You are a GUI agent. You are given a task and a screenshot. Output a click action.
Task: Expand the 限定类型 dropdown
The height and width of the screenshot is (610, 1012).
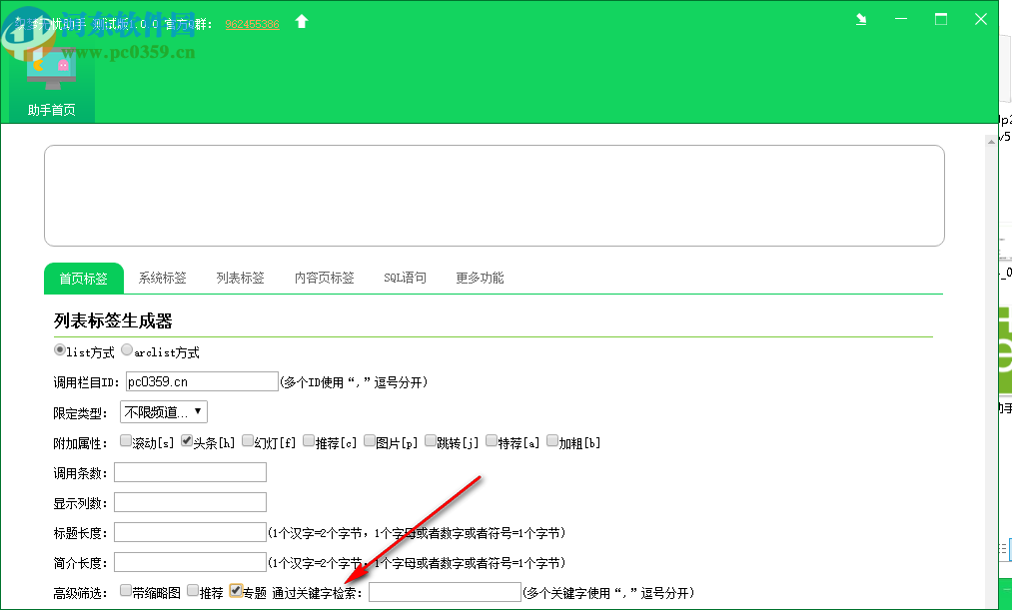(x=163, y=412)
